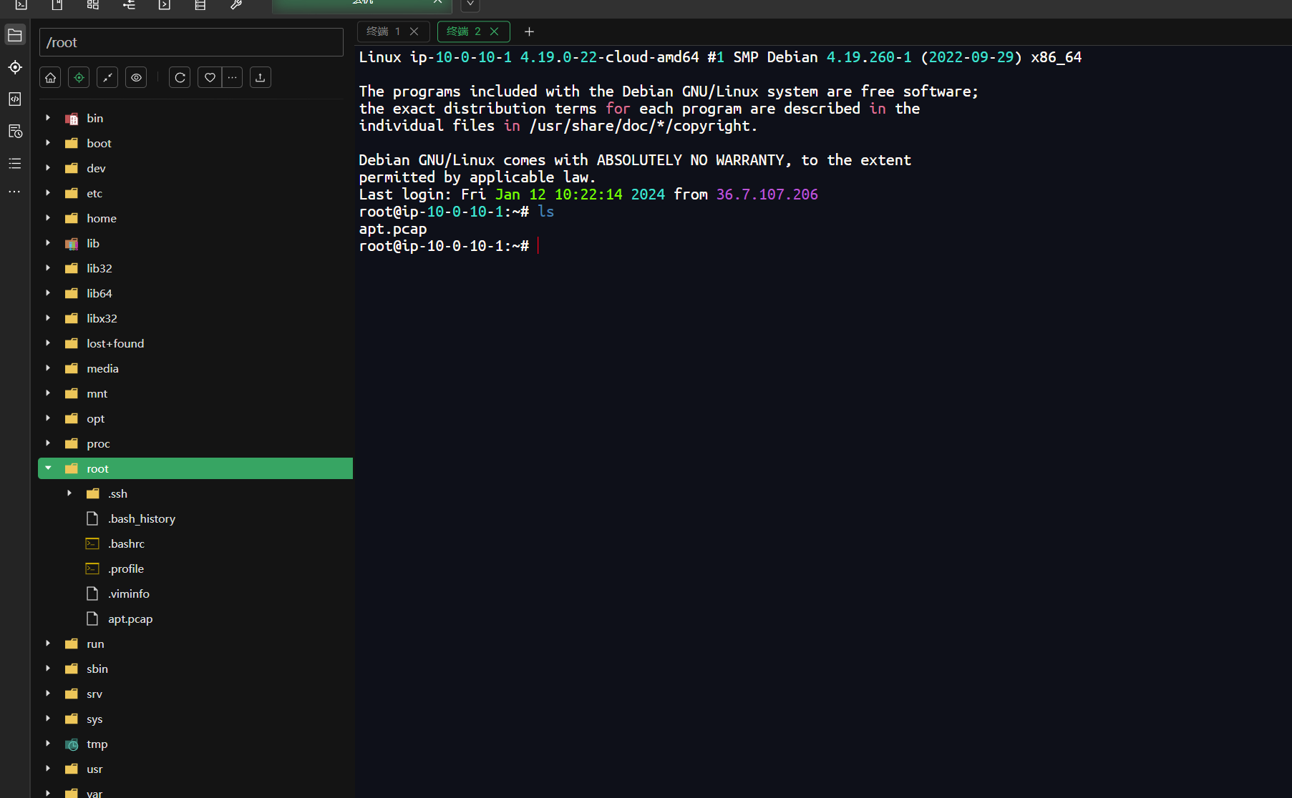Image resolution: width=1292 pixels, height=798 pixels.
Task: Add a new terminal tab
Action: [529, 31]
